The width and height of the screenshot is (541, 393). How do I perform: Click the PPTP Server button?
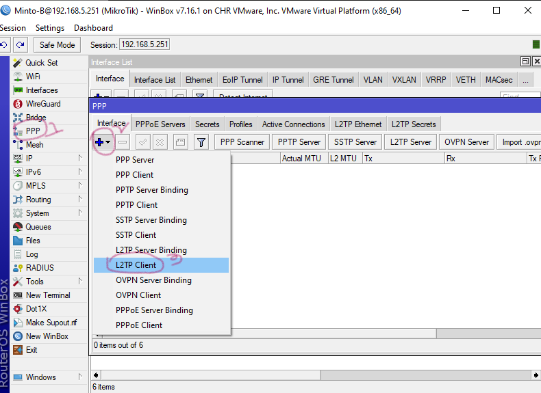(x=299, y=142)
